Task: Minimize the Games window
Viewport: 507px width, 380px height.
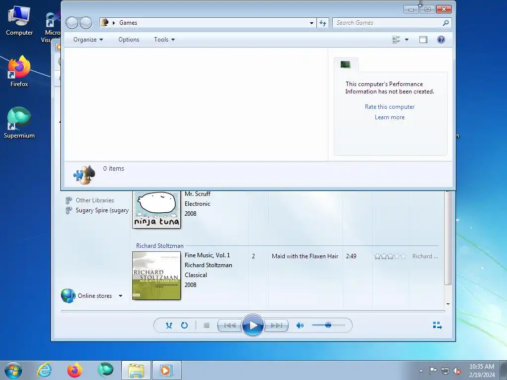Action: click(x=411, y=9)
